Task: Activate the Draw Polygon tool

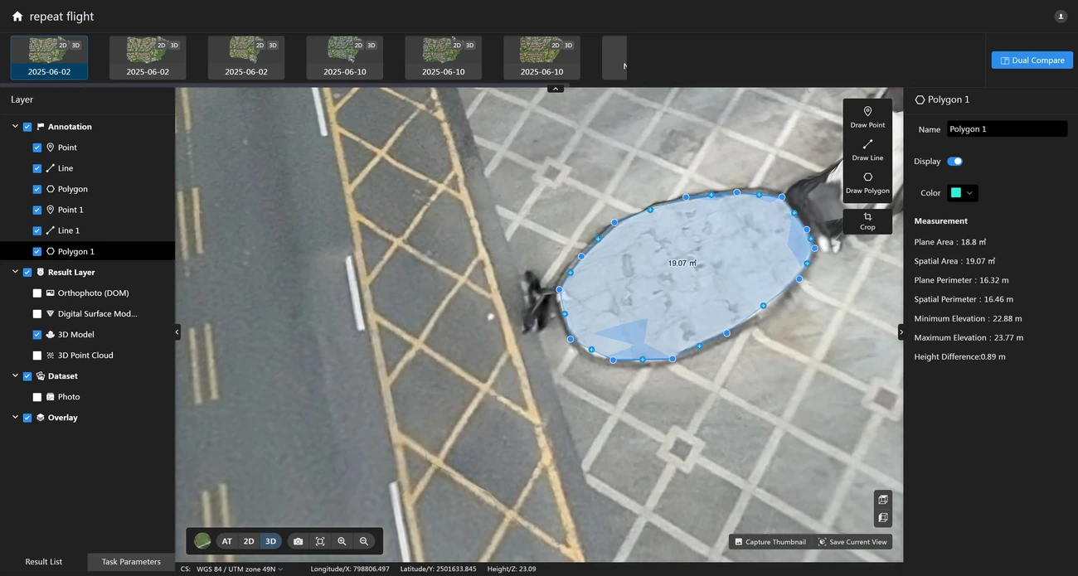Action: (867, 182)
